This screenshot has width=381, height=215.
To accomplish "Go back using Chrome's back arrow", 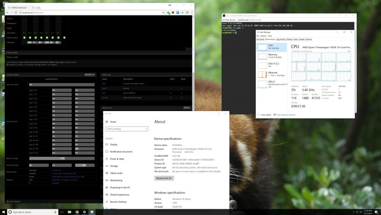I will pos(8,13).
